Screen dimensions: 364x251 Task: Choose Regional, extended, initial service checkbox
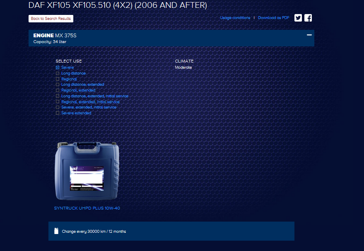point(58,102)
